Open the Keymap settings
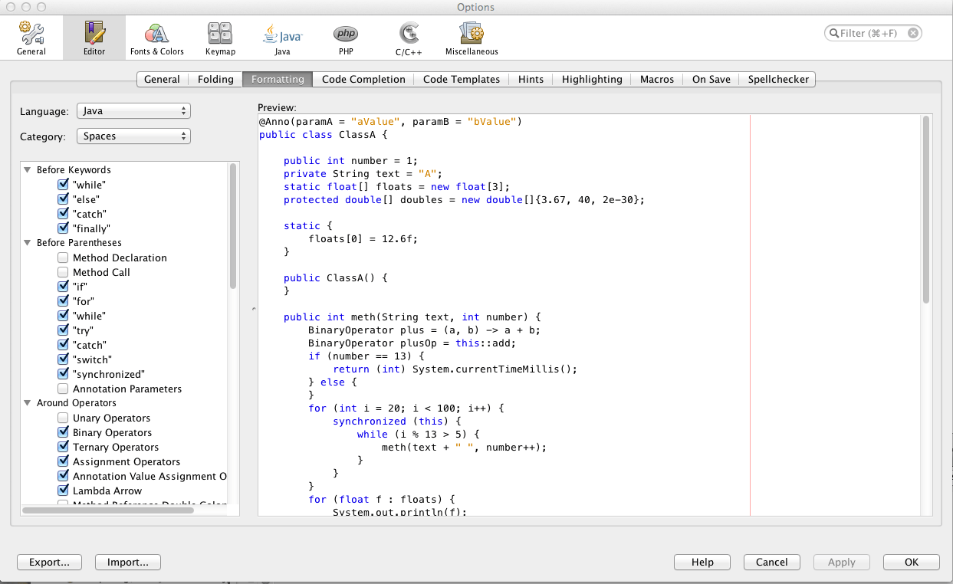 (x=220, y=38)
